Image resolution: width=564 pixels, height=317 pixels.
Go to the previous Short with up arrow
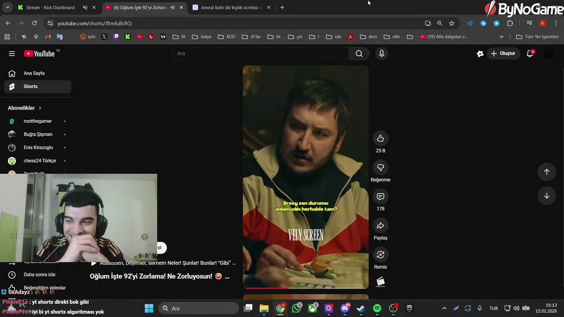coord(546,172)
